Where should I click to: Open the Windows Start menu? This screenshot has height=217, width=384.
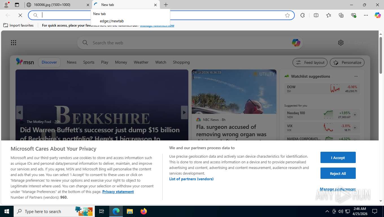point(7,211)
